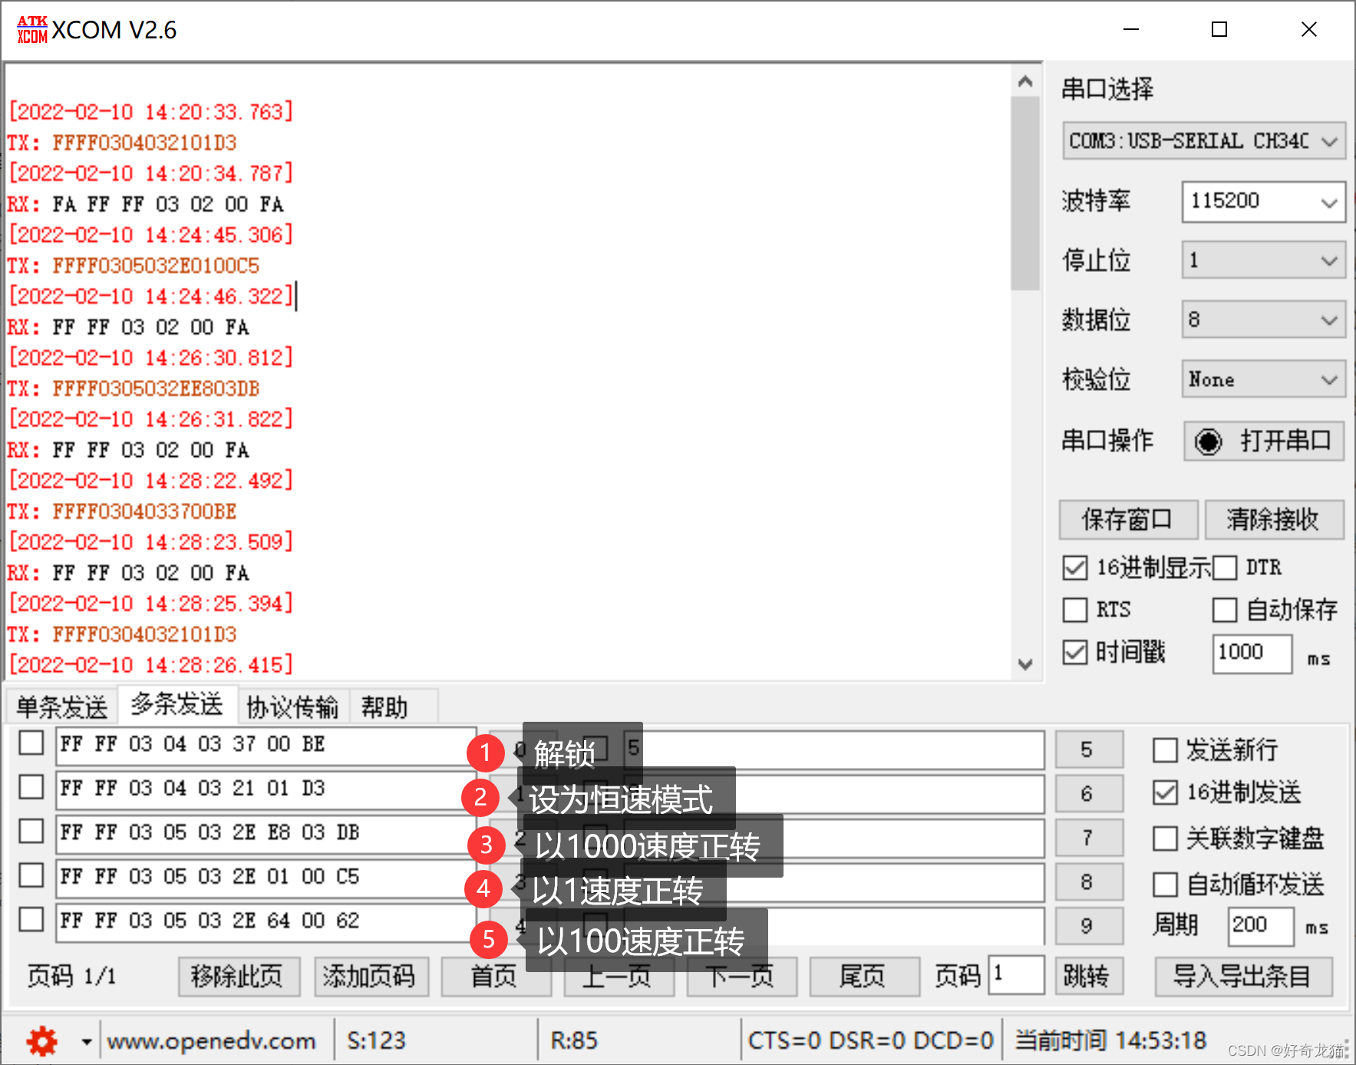The height and width of the screenshot is (1065, 1356).
Task: Click send button 7
Action: coord(1089,838)
